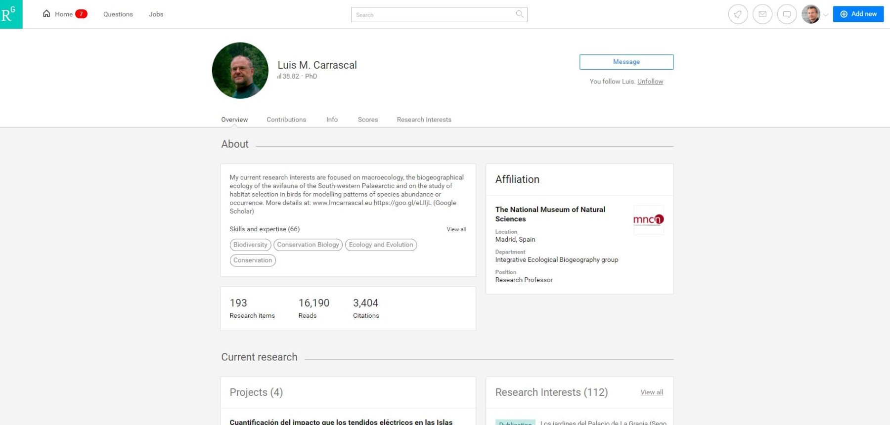Click the ResearchGate logo

point(11,14)
